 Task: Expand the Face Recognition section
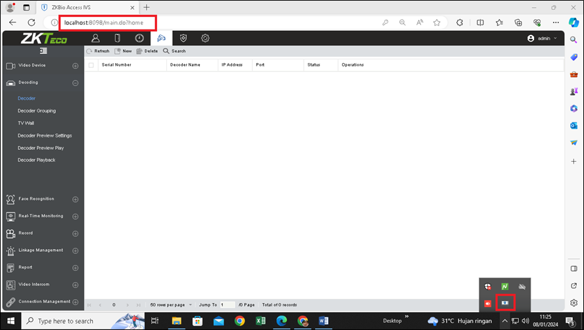click(75, 199)
